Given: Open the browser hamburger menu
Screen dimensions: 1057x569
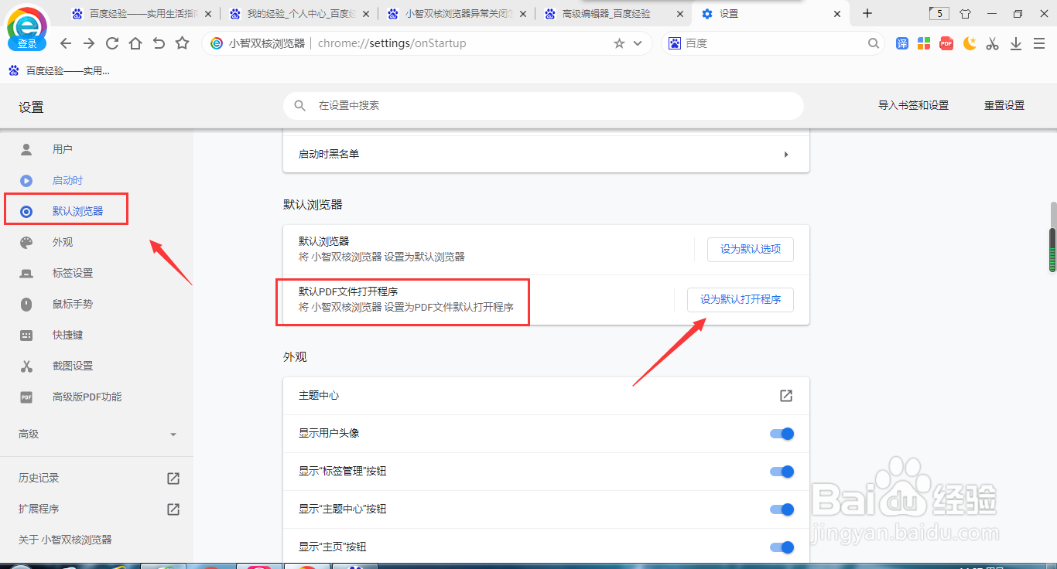Looking at the screenshot, I should (1039, 43).
